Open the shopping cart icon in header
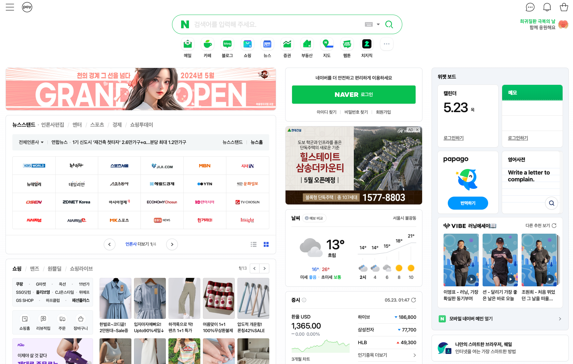Image resolution: width=573 pixels, height=364 pixels. click(x=564, y=7)
